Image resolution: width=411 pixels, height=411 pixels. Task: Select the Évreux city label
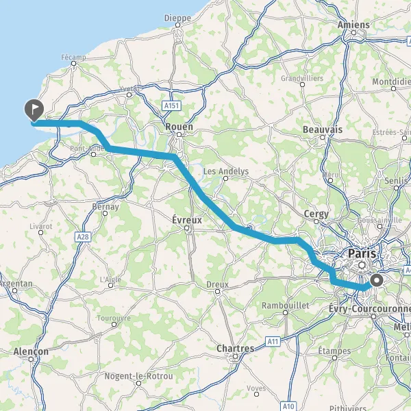187,220
